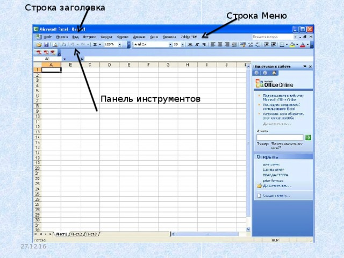
Task: Center cell text horizontally
Action: point(220,45)
